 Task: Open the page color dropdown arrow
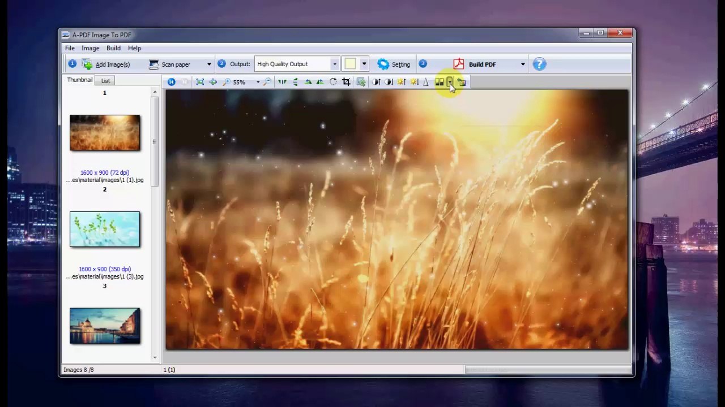(x=364, y=64)
